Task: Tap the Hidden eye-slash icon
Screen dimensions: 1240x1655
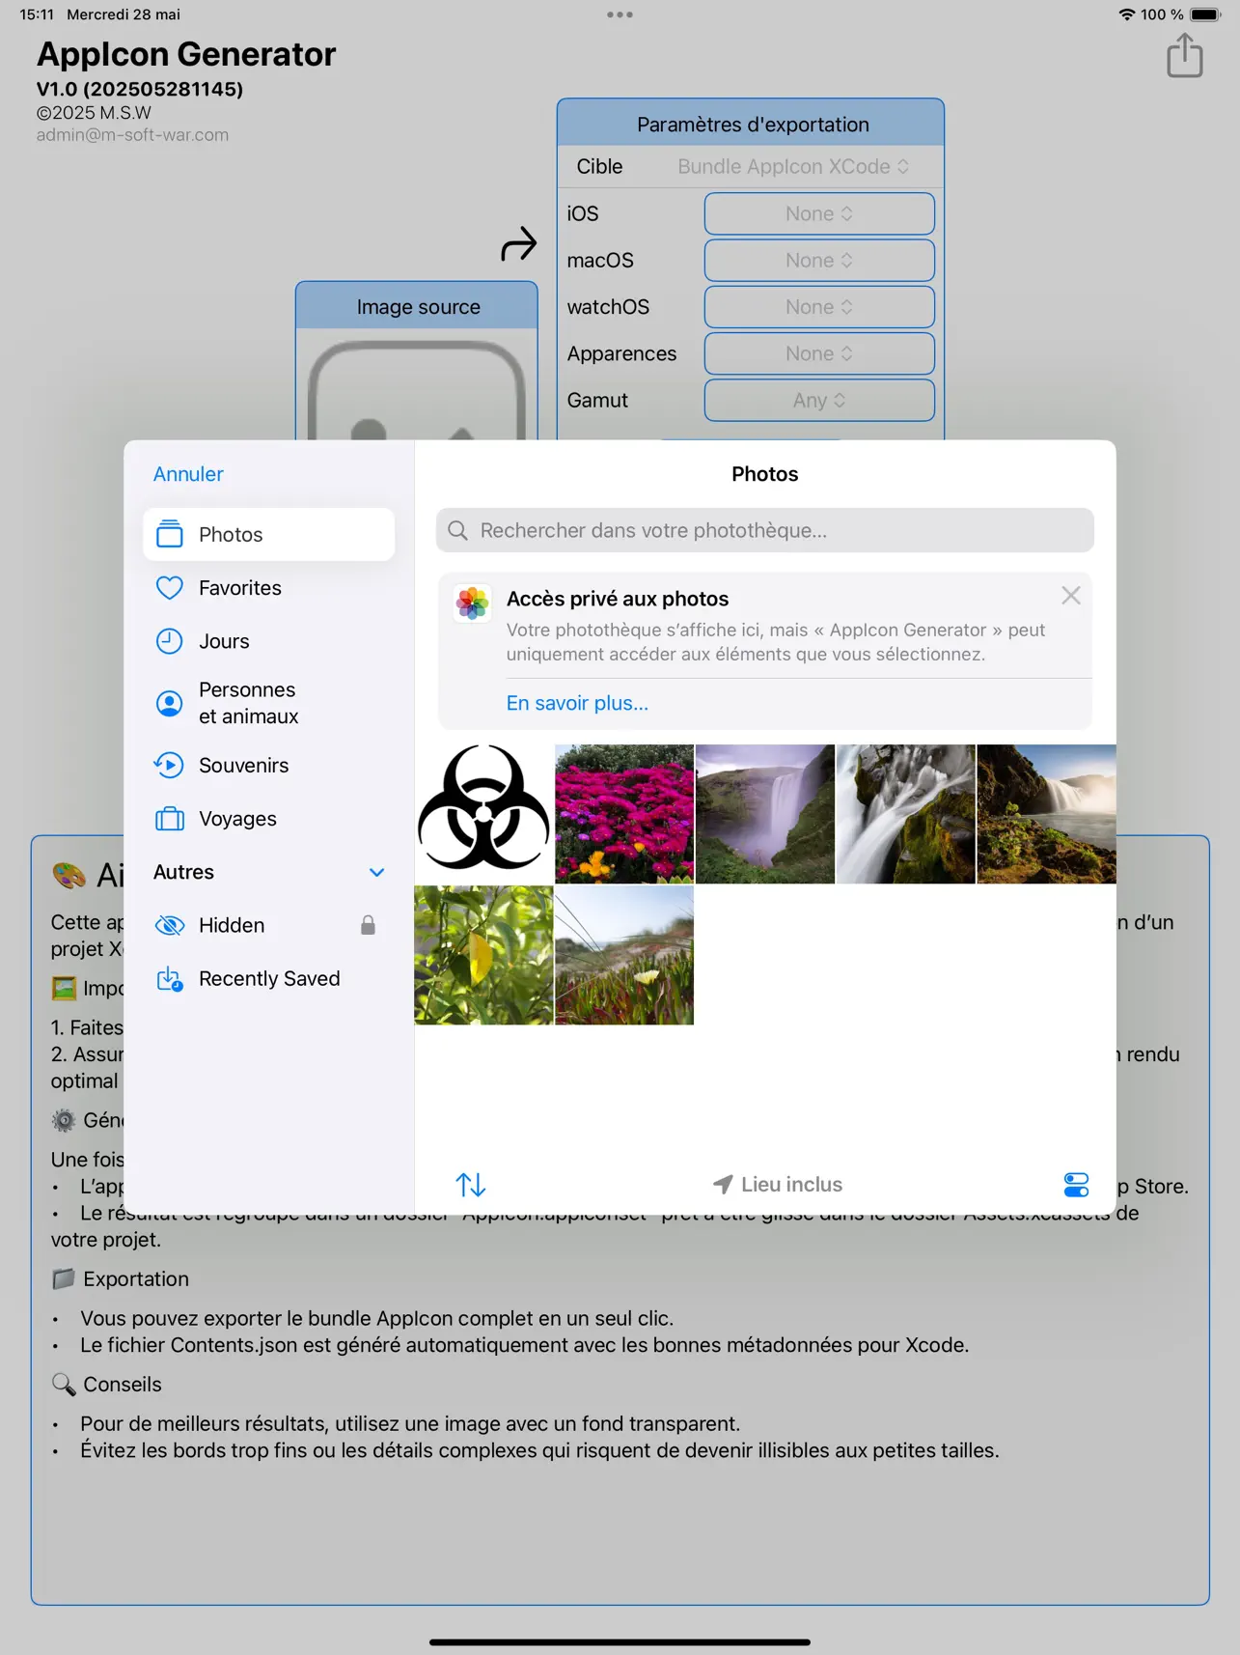Action: click(170, 925)
